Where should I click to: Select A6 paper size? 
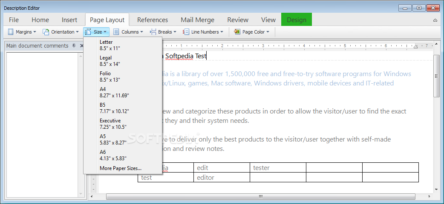tap(123, 155)
